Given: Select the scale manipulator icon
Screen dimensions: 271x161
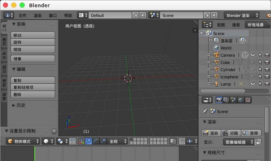Looking at the screenshot, I should (x=103, y=142).
